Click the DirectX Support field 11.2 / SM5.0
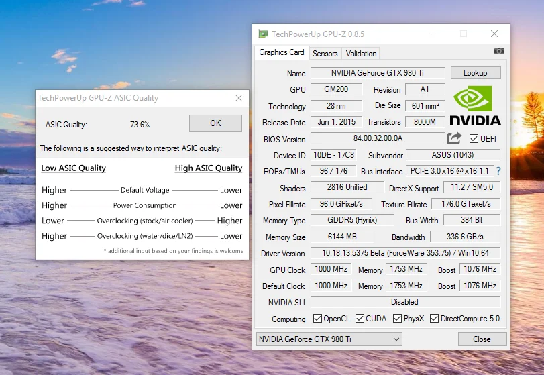Viewport: 544px width, 375px height. [472, 187]
